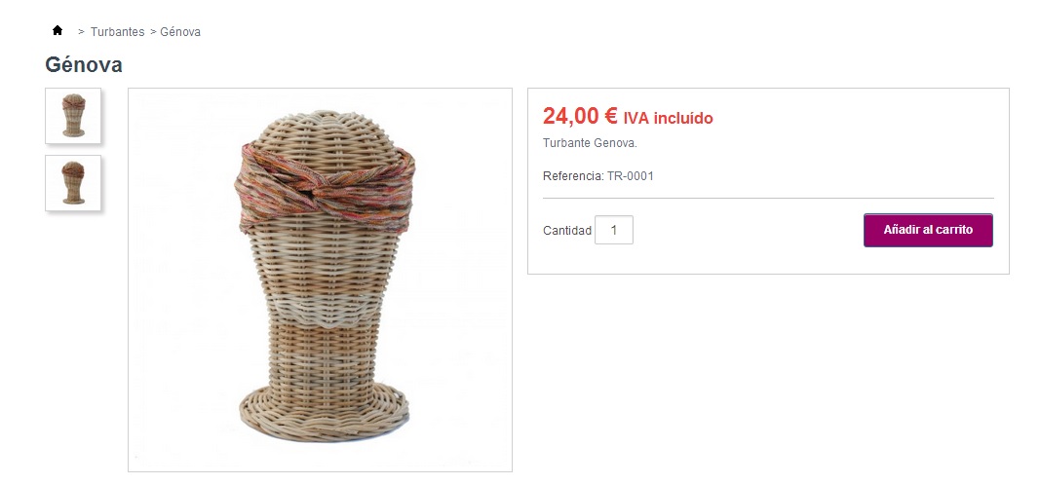This screenshot has width=1040, height=484.
Task: Click the separator arrow before Génova breadcrumb
Action: 153,32
